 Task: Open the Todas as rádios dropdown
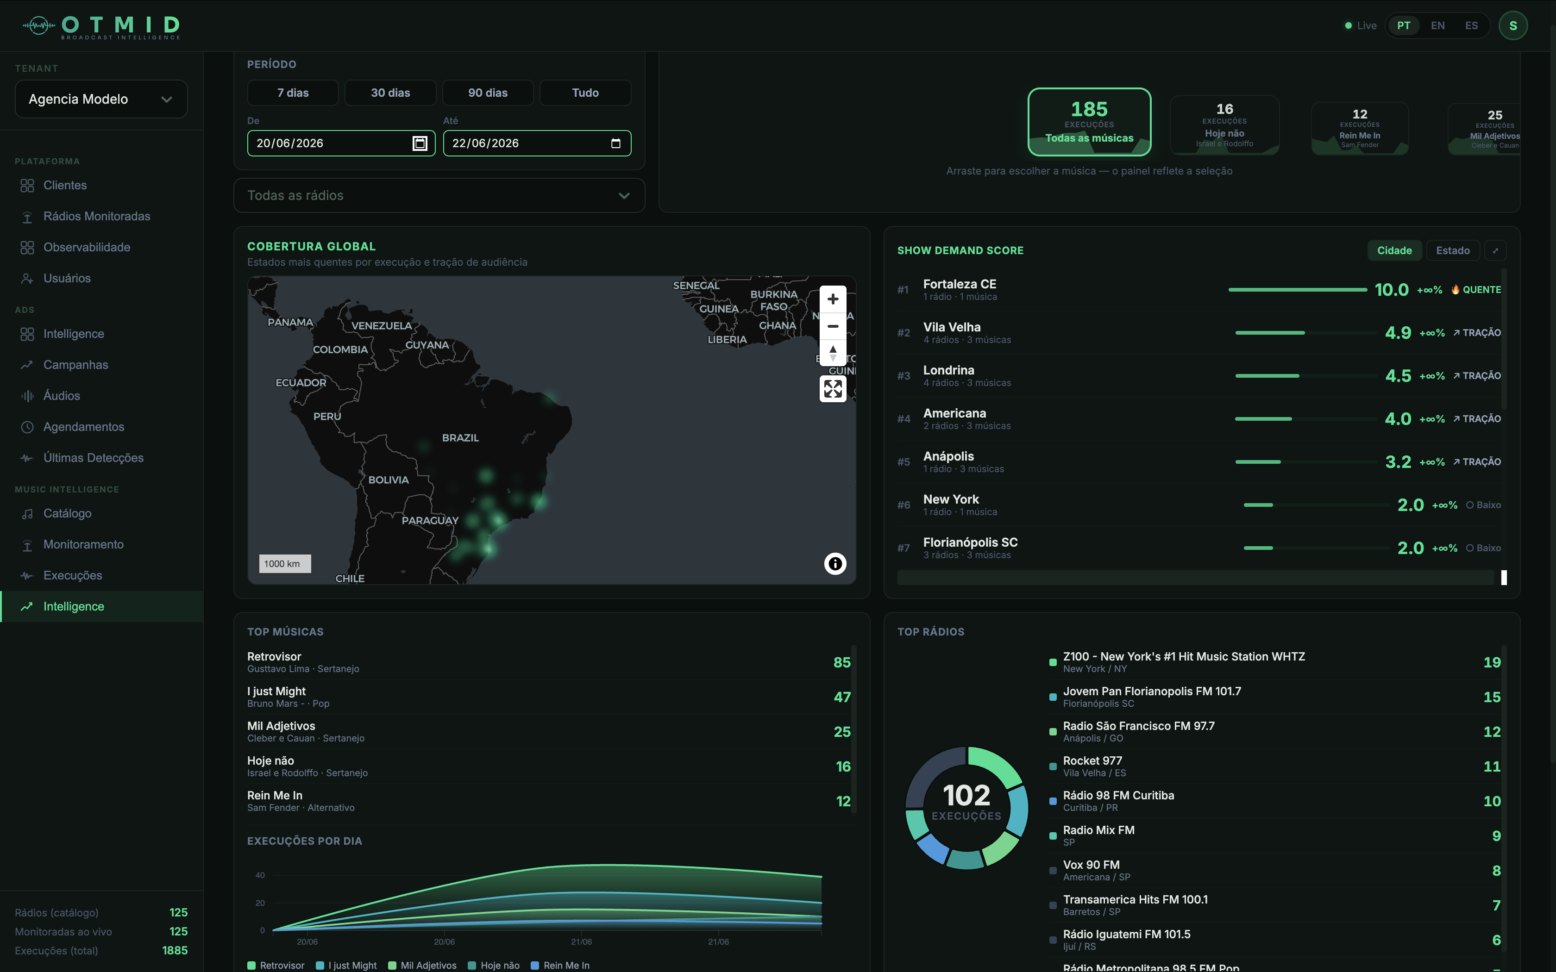point(439,195)
